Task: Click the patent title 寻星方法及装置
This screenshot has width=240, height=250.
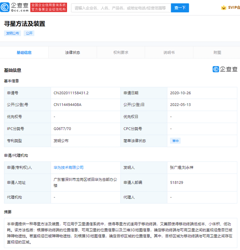Action: click(25, 24)
